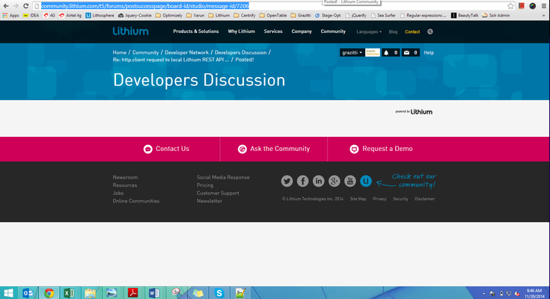Open the Community menu item
This screenshot has width=550, height=299.
pos(333,31)
